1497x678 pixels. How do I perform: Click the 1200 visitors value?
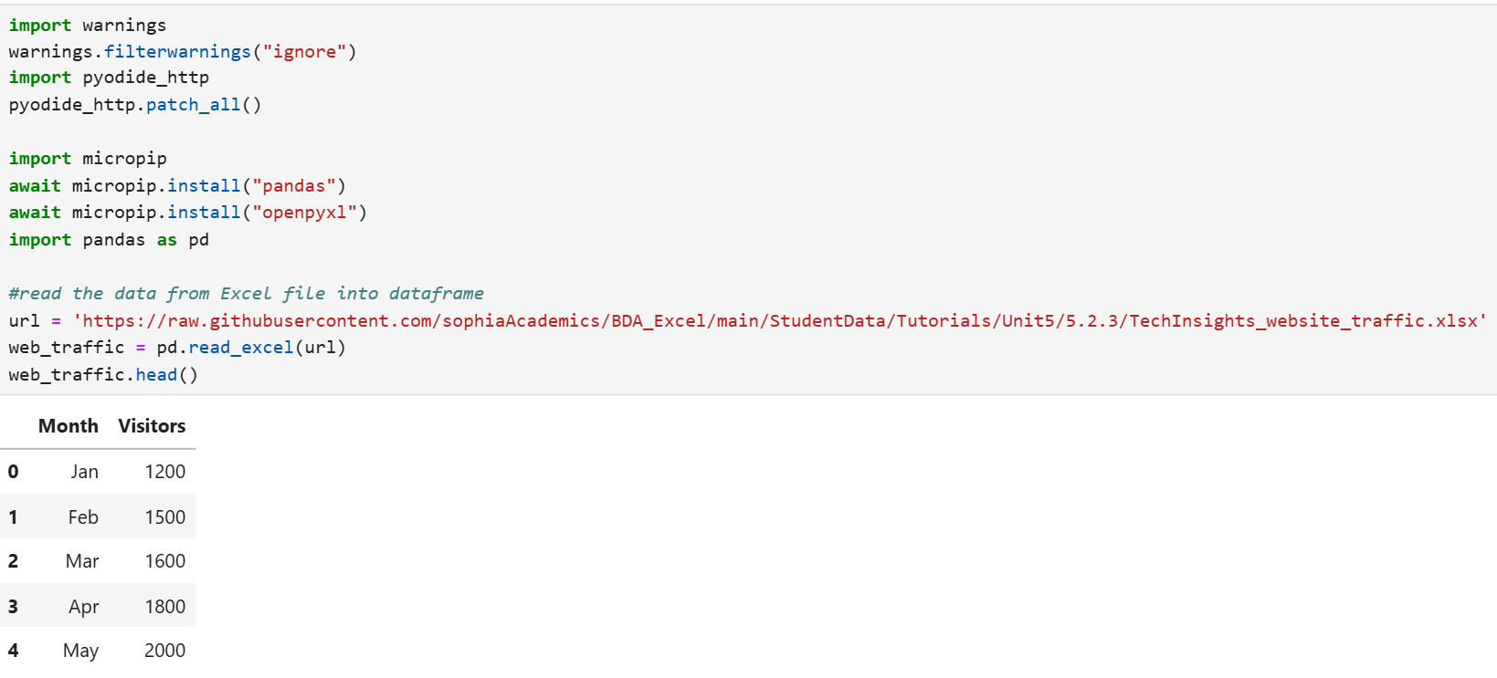(x=164, y=472)
